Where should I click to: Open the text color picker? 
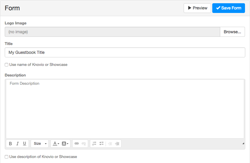click(x=56, y=144)
